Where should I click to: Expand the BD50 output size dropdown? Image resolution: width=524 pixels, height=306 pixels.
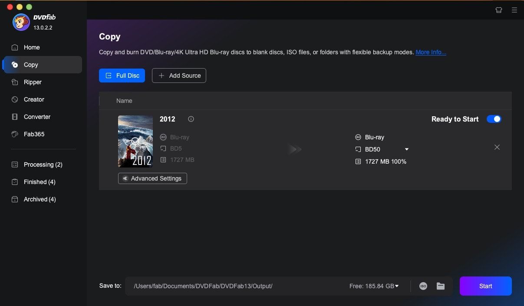[x=407, y=149]
